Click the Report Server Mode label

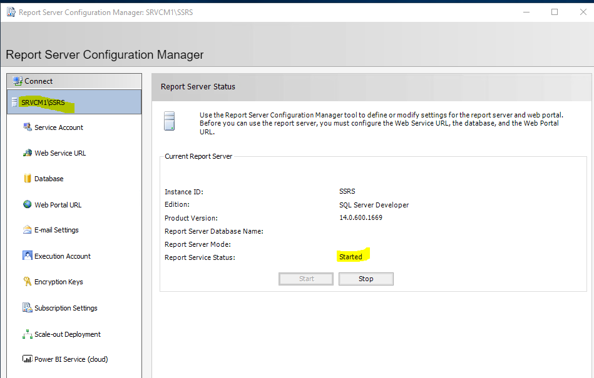point(197,244)
